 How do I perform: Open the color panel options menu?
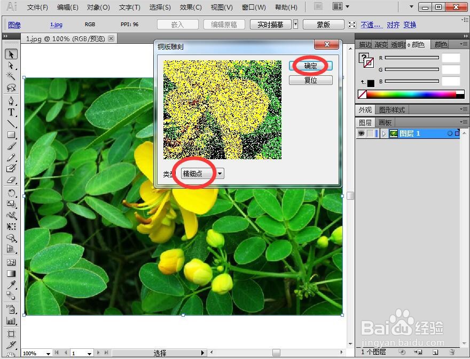tap(464, 44)
